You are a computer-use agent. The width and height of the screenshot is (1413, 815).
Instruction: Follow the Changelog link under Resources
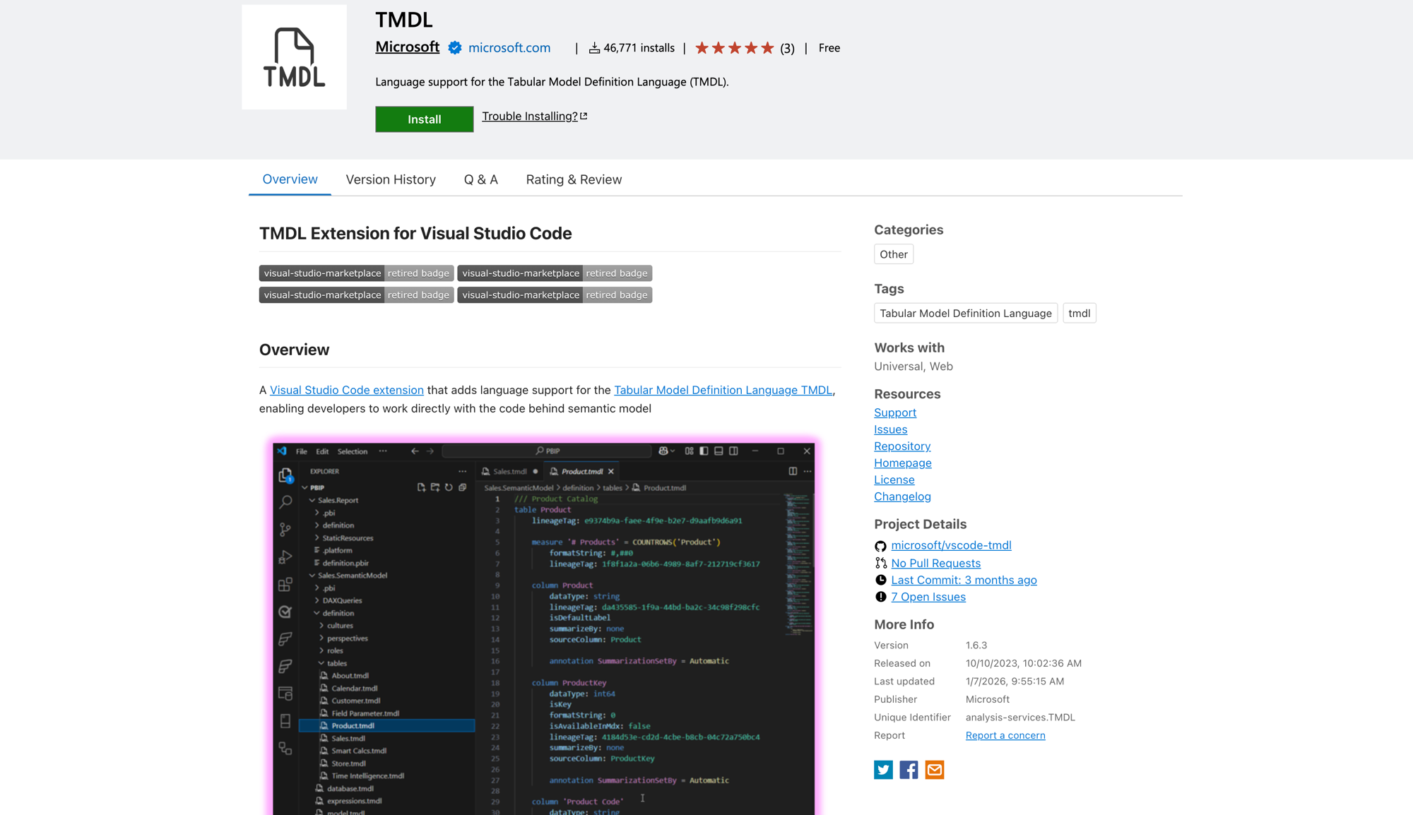click(x=902, y=496)
